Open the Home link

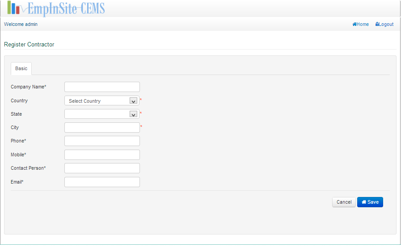click(x=361, y=24)
